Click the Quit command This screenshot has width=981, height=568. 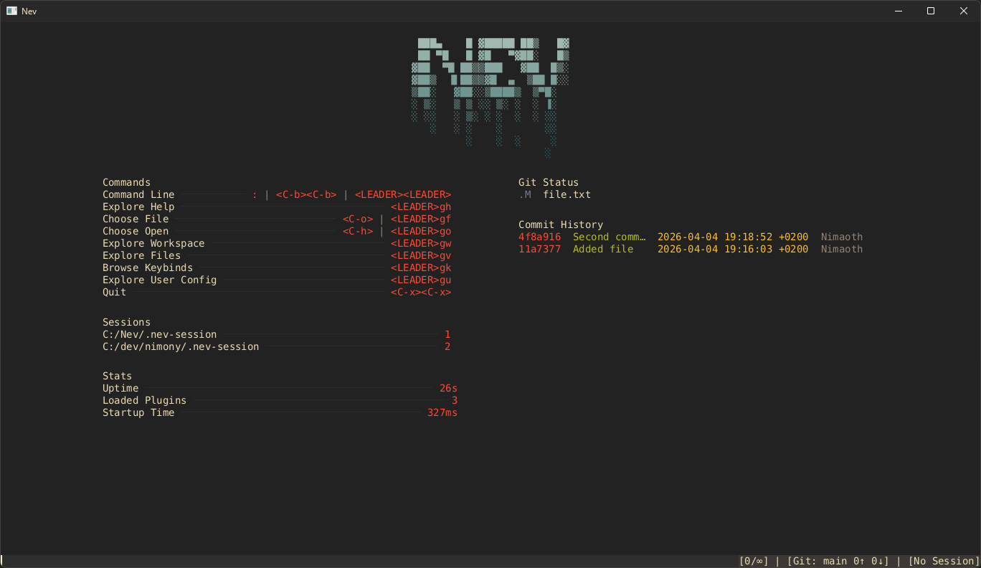coord(277,292)
